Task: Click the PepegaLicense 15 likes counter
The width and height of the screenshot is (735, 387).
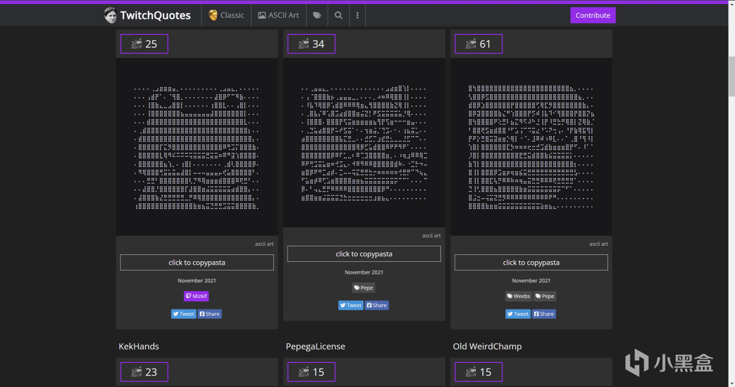Action: point(311,372)
